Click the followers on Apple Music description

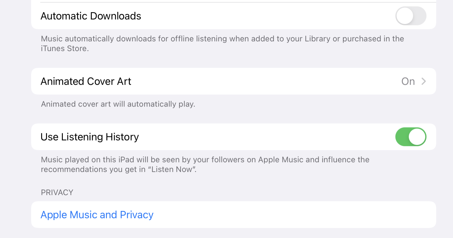[205, 160]
